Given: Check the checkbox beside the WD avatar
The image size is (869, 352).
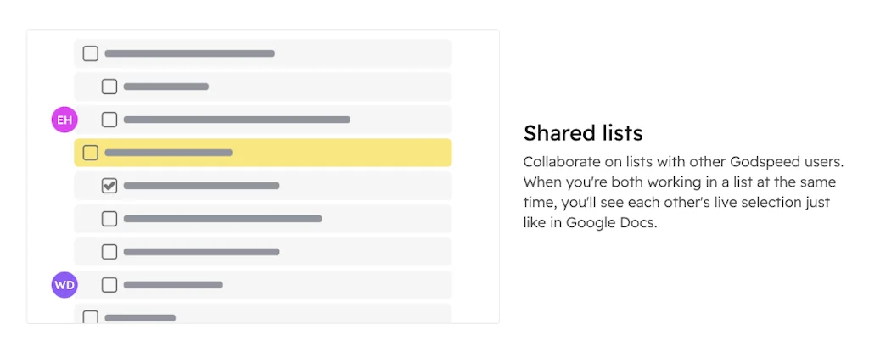Looking at the screenshot, I should [109, 285].
